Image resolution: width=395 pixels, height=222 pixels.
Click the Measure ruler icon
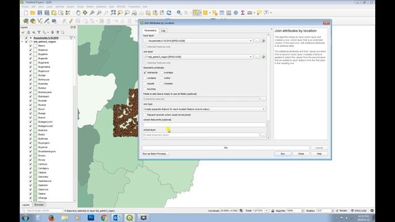point(249,12)
